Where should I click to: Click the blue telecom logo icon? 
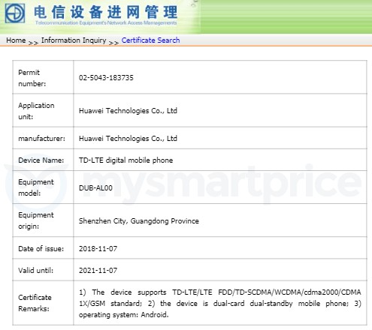[x=15, y=13]
